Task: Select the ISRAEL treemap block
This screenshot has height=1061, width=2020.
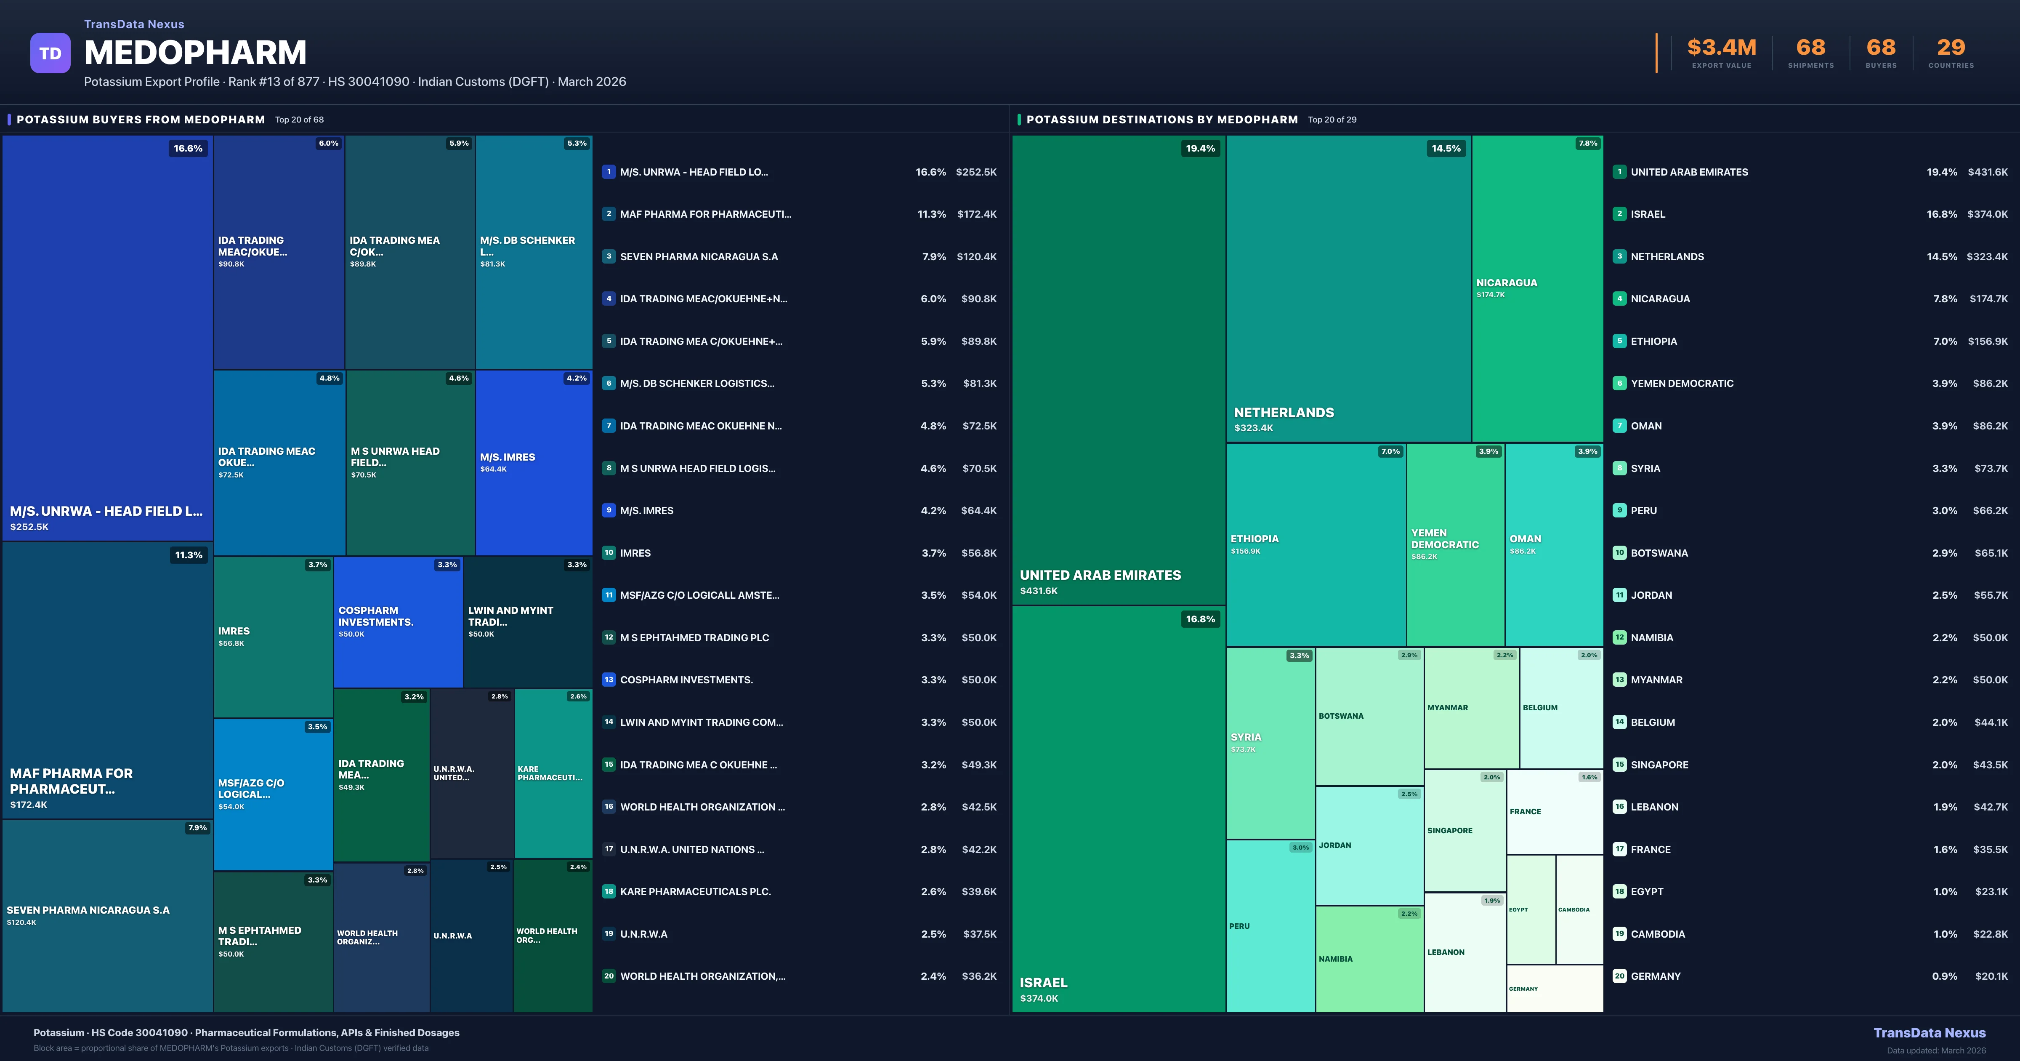Action: point(1118,808)
